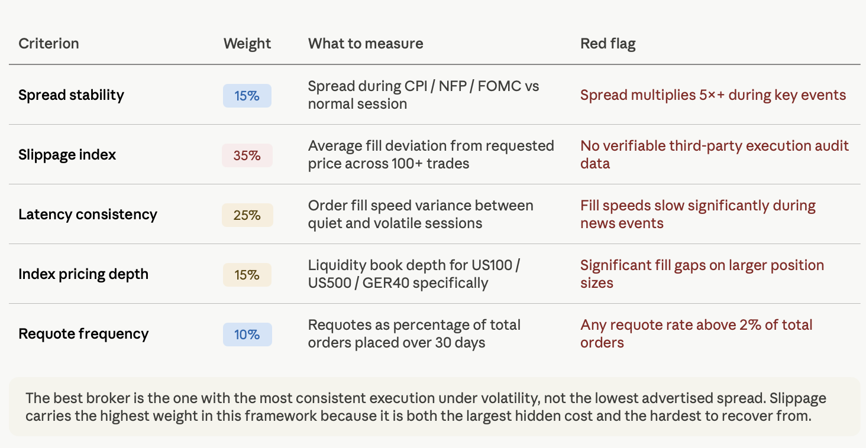Select the Red flag column header
Screen dimensions: 866x448
(x=608, y=44)
